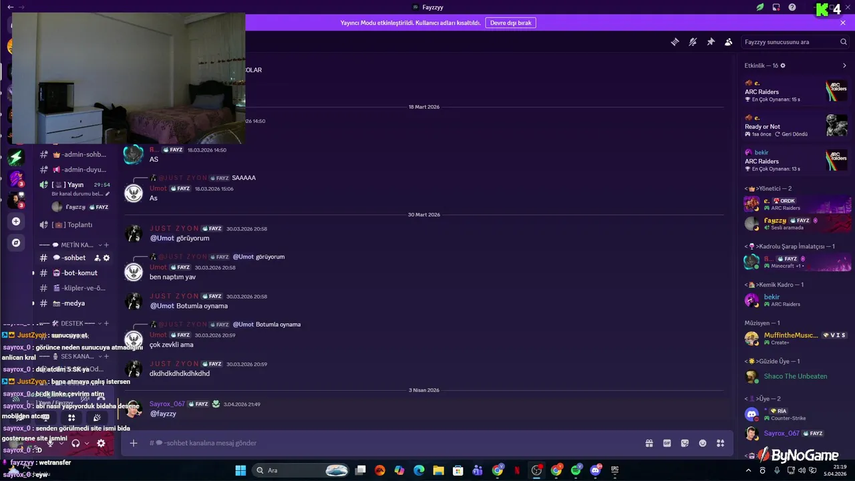Screen dimensions: 855x481
Task: Toggle headphones deafen
Action: click(75, 443)
